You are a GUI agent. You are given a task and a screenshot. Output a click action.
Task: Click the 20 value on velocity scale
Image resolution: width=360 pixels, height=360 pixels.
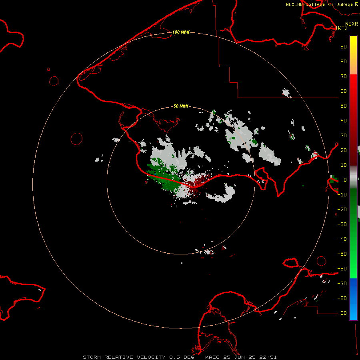(344, 150)
